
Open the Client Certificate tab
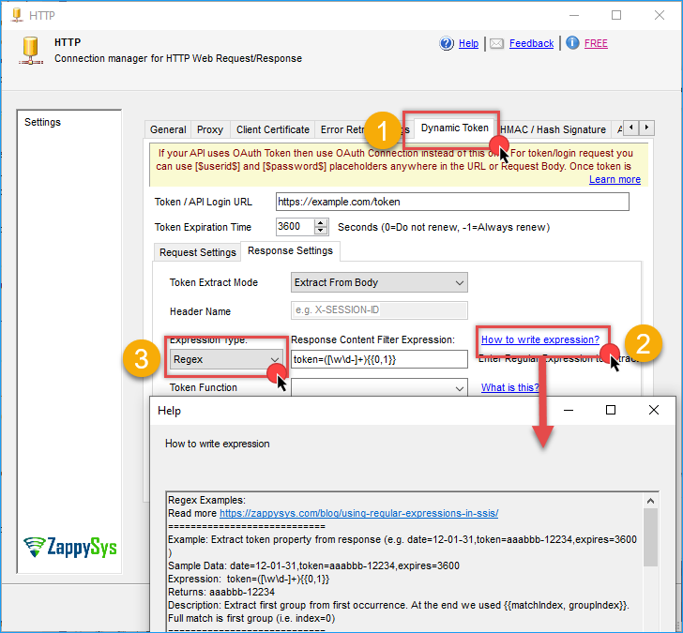[x=273, y=129]
